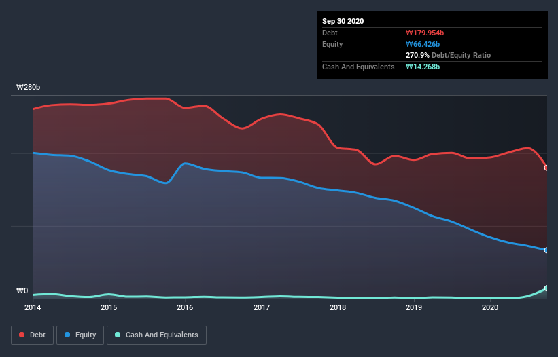
Task: Toggle the Cash And Equivalents legend button
Action: [156, 335]
